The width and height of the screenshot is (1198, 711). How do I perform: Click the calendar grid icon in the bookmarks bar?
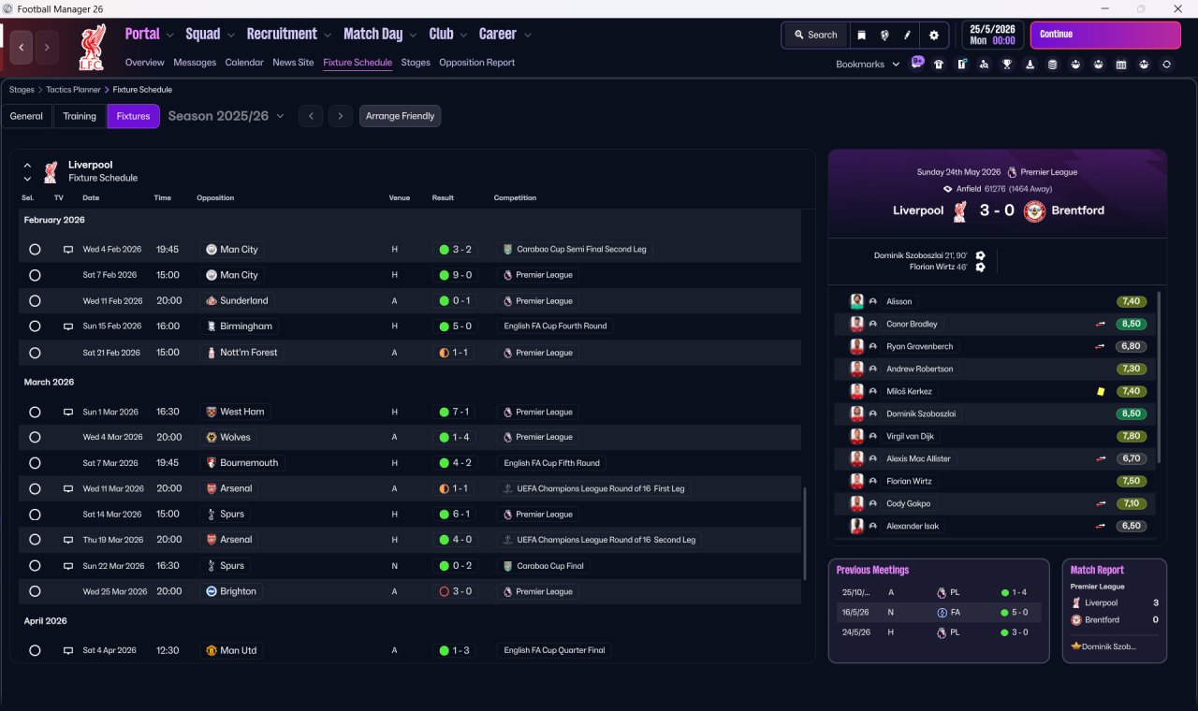tap(1121, 65)
